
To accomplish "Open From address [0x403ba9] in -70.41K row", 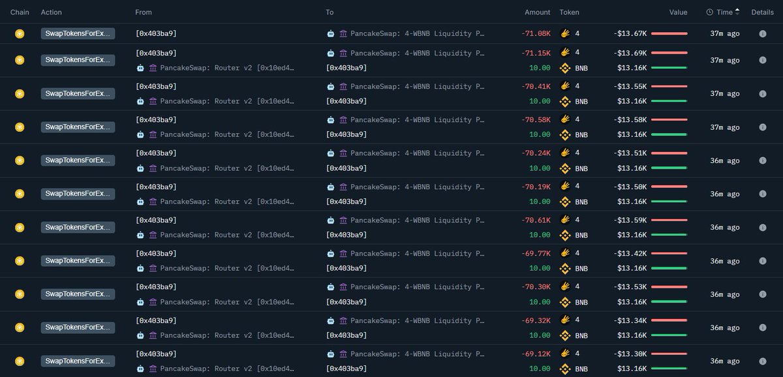I will 156,86.
